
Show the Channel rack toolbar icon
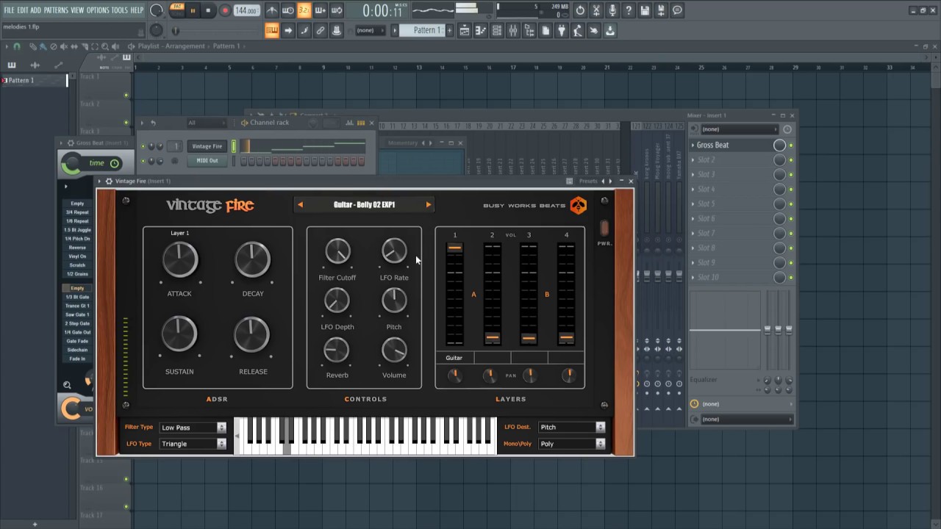[x=497, y=30]
